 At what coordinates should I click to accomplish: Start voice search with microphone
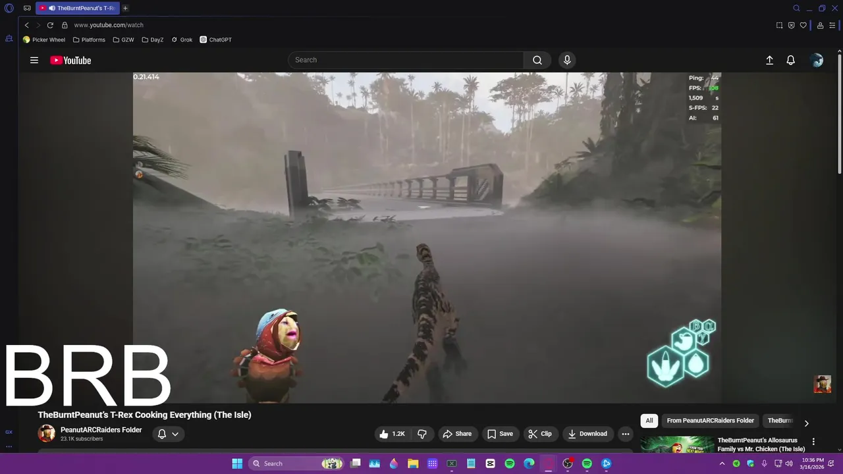(567, 60)
